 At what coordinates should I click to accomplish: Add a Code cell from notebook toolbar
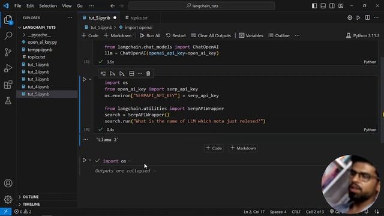point(90,35)
